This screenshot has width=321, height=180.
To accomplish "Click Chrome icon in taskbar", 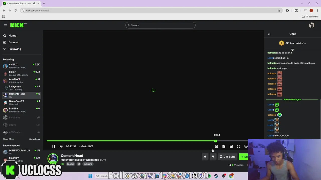I will click(231, 176).
